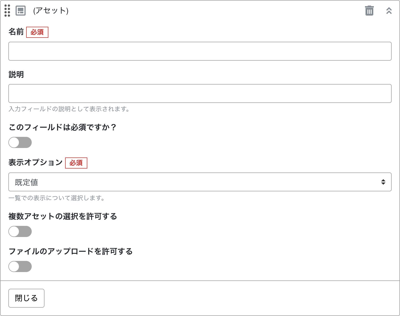Click the このフィールドは必須ですか？ label
Viewport: 400px width, 316px height.
pyautogui.click(x=63, y=127)
